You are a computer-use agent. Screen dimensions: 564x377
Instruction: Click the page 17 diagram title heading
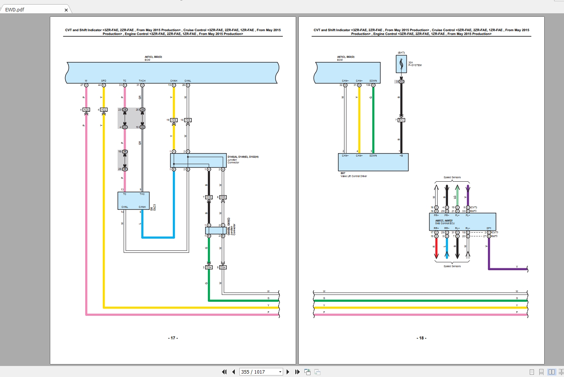click(173, 32)
